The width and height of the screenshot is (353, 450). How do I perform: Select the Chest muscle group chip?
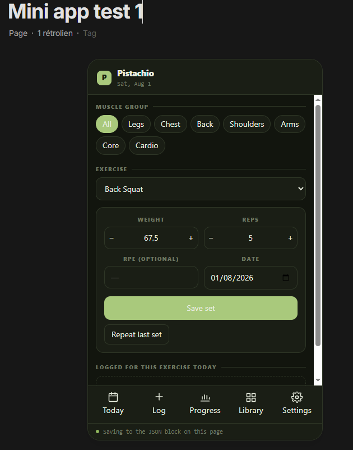tap(170, 124)
